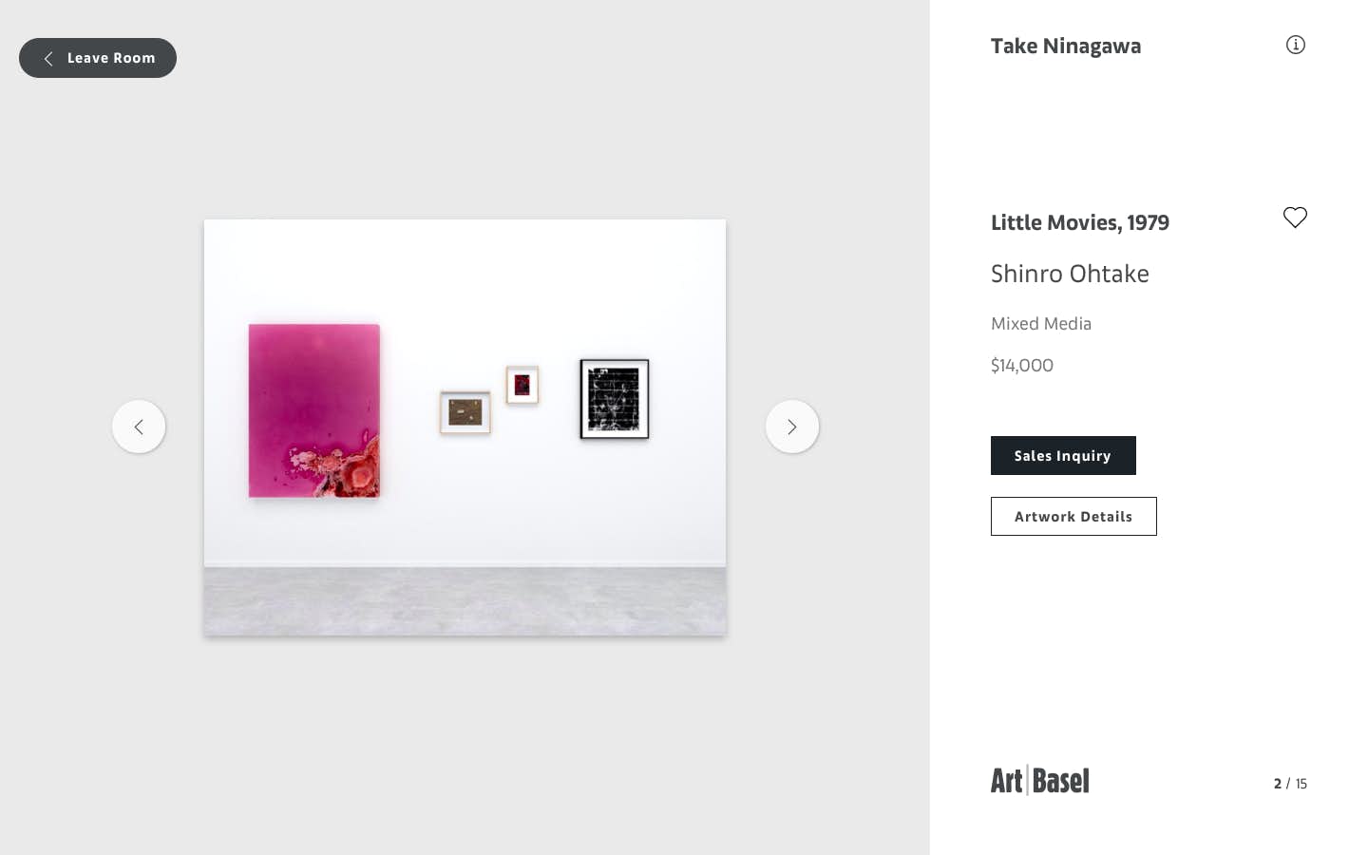Click the 2 / 15 page counter
Image resolution: width=1368 pixels, height=855 pixels.
(x=1290, y=784)
